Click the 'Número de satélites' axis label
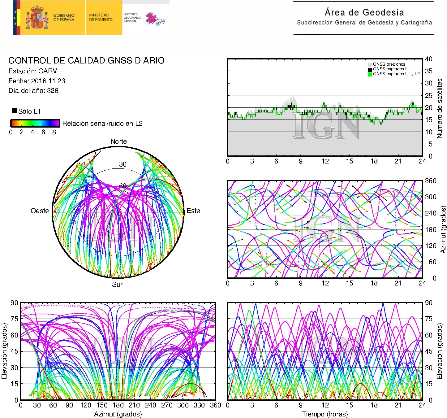Screen dimensions: 447x418 click(x=440, y=108)
